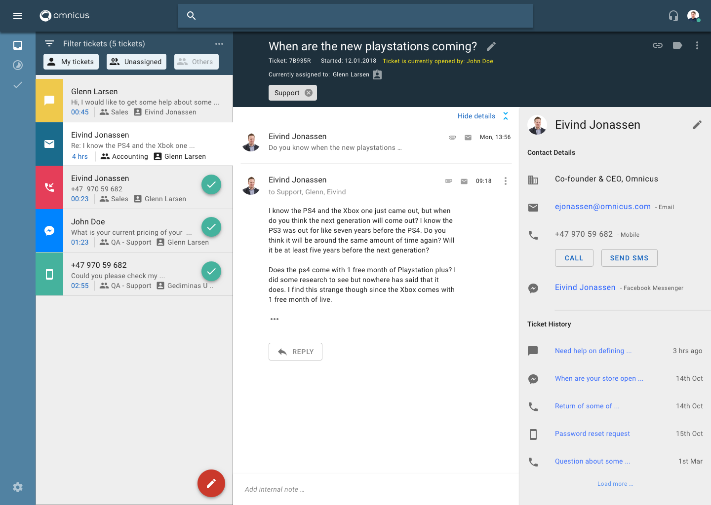This screenshot has height=505, width=711.
Task: Open Glenn Larsen chat ticket
Action: 134,101
